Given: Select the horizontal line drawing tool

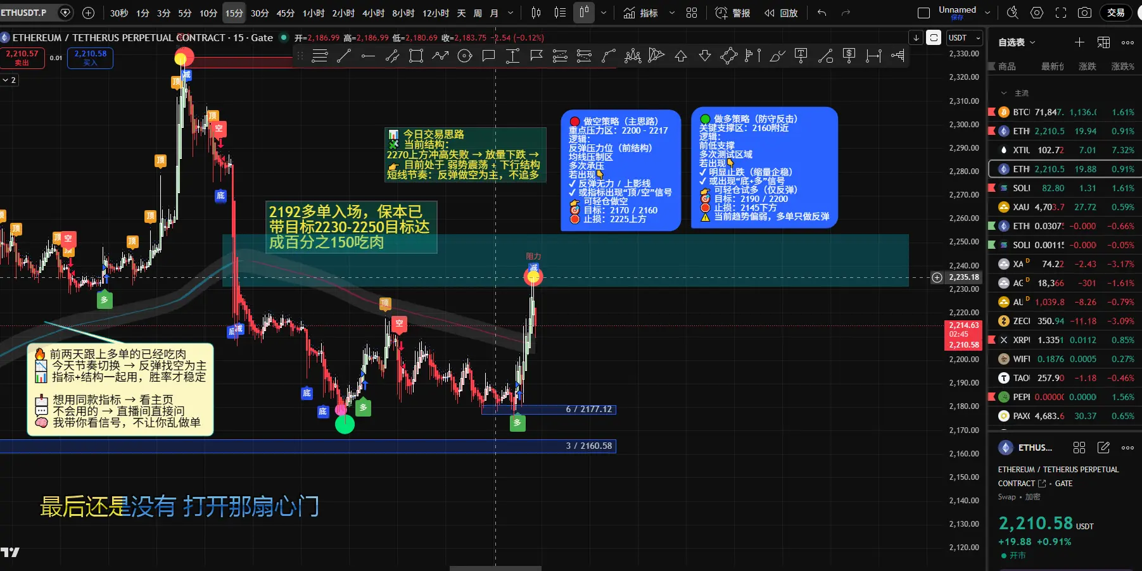Looking at the screenshot, I should pyautogui.click(x=368, y=56).
